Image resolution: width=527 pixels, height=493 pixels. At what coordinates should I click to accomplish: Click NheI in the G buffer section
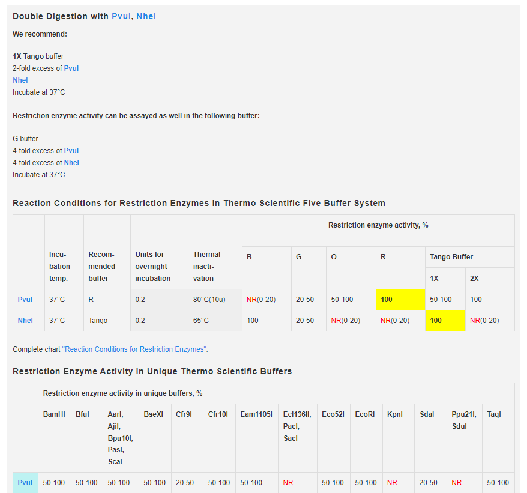[71, 162]
